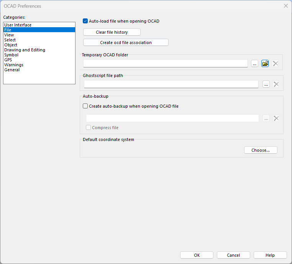Select the User Interface category
Image resolution: width=292 pixels, height=264 pixels.
point(39,25)
